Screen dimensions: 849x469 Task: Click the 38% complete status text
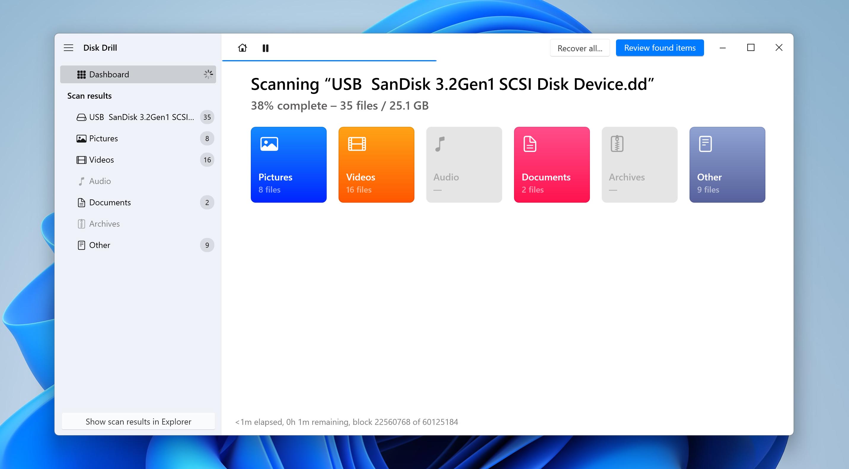(x=340, y=106)
